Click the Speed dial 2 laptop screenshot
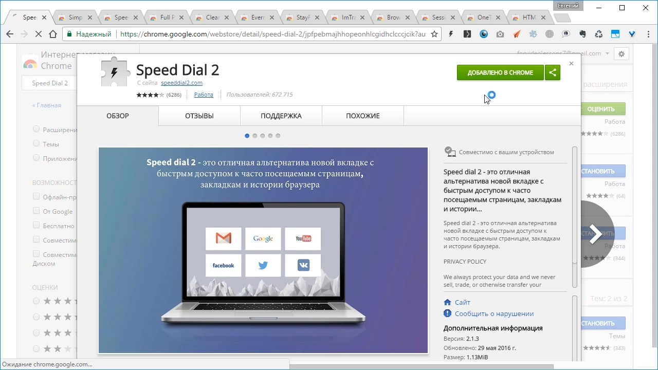Viewport: 658px width, 370px height. [263, 250]
